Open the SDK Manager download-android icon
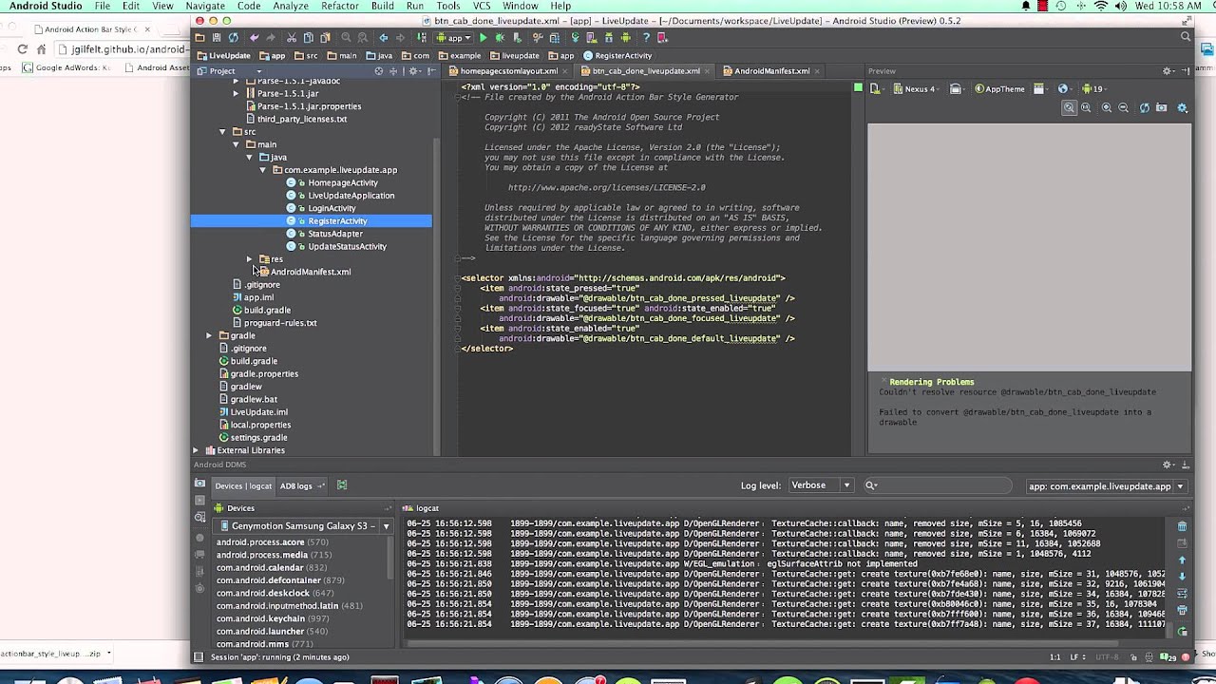 (609, 38)
